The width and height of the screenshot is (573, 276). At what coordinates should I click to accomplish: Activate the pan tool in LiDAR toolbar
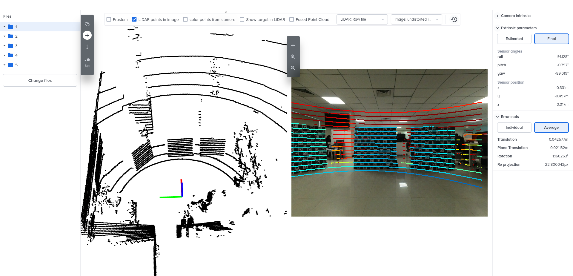click(87, 36)
